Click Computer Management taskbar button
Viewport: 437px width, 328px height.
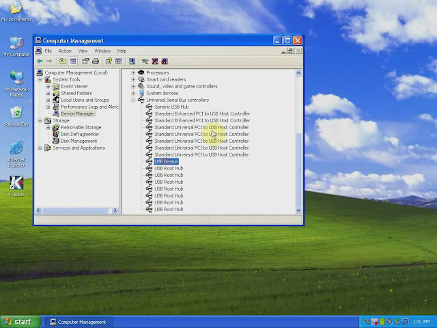pos(79,322)
